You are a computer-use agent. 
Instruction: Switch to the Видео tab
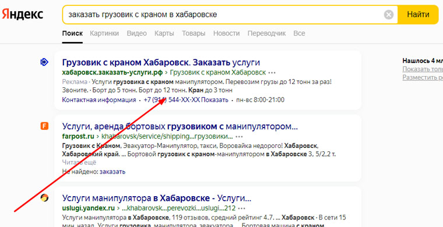pyautogui.click(x=137, y=33)
